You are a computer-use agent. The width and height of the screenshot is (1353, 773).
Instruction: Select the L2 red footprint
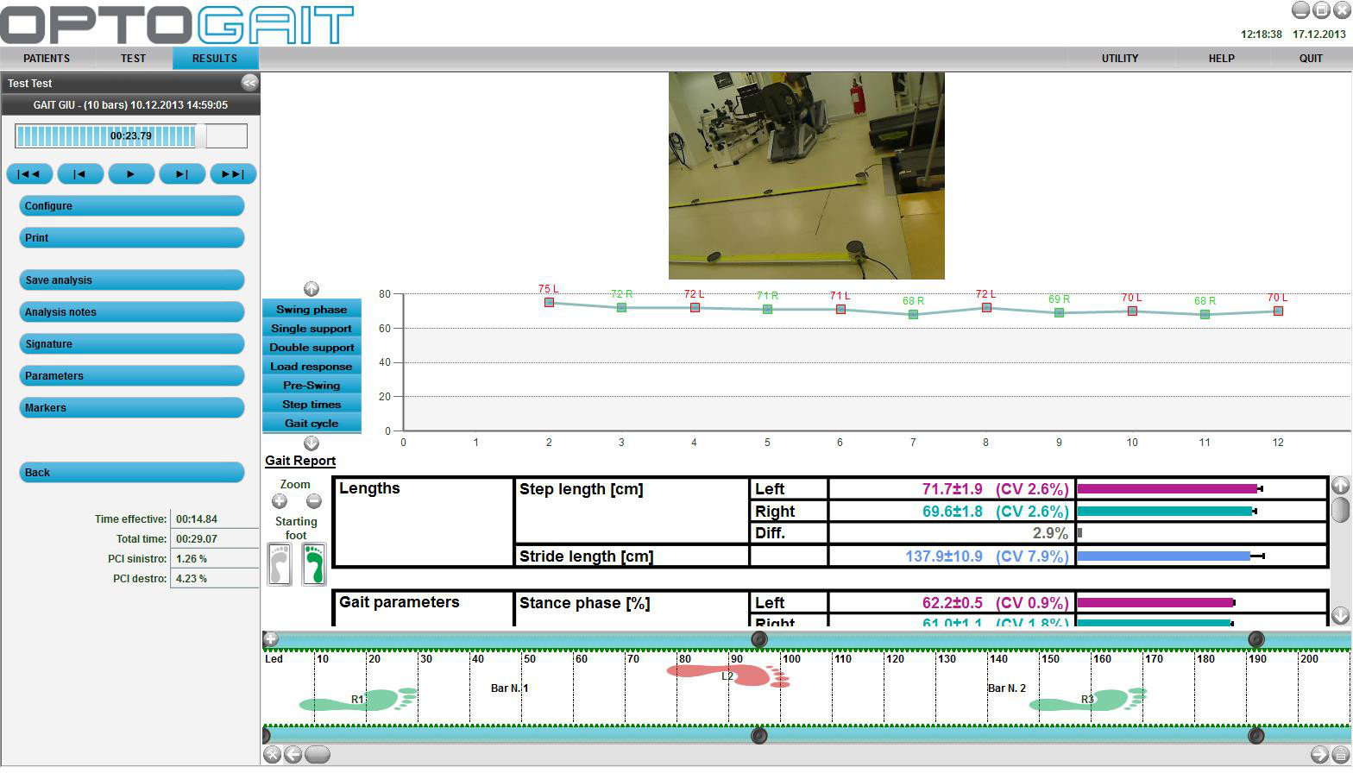[x=728, y=675]
